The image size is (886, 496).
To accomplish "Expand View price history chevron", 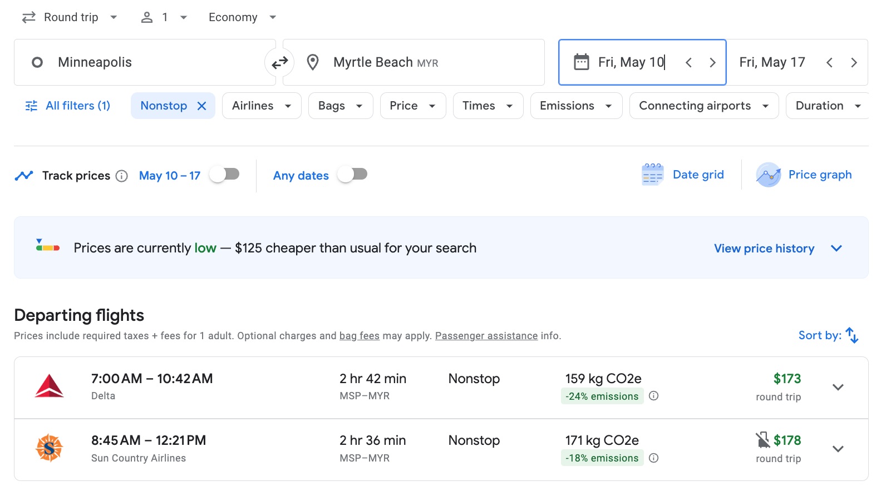I will tap(836, 248).
